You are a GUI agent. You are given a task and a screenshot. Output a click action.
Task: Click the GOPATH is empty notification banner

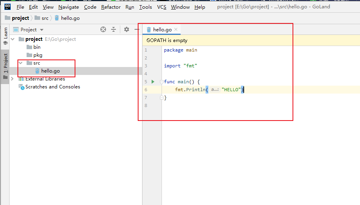[x=251, y=40]
